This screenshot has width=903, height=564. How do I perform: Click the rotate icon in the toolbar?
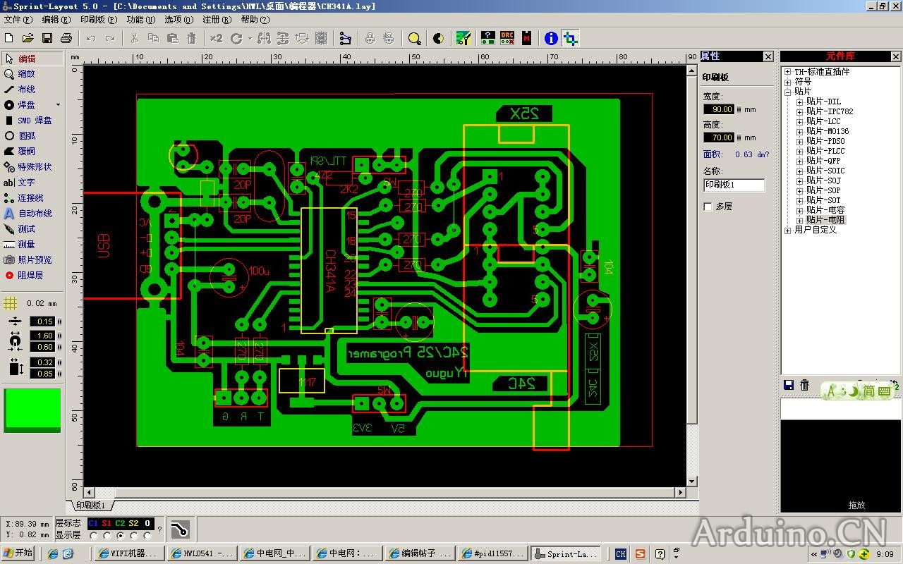237,38
